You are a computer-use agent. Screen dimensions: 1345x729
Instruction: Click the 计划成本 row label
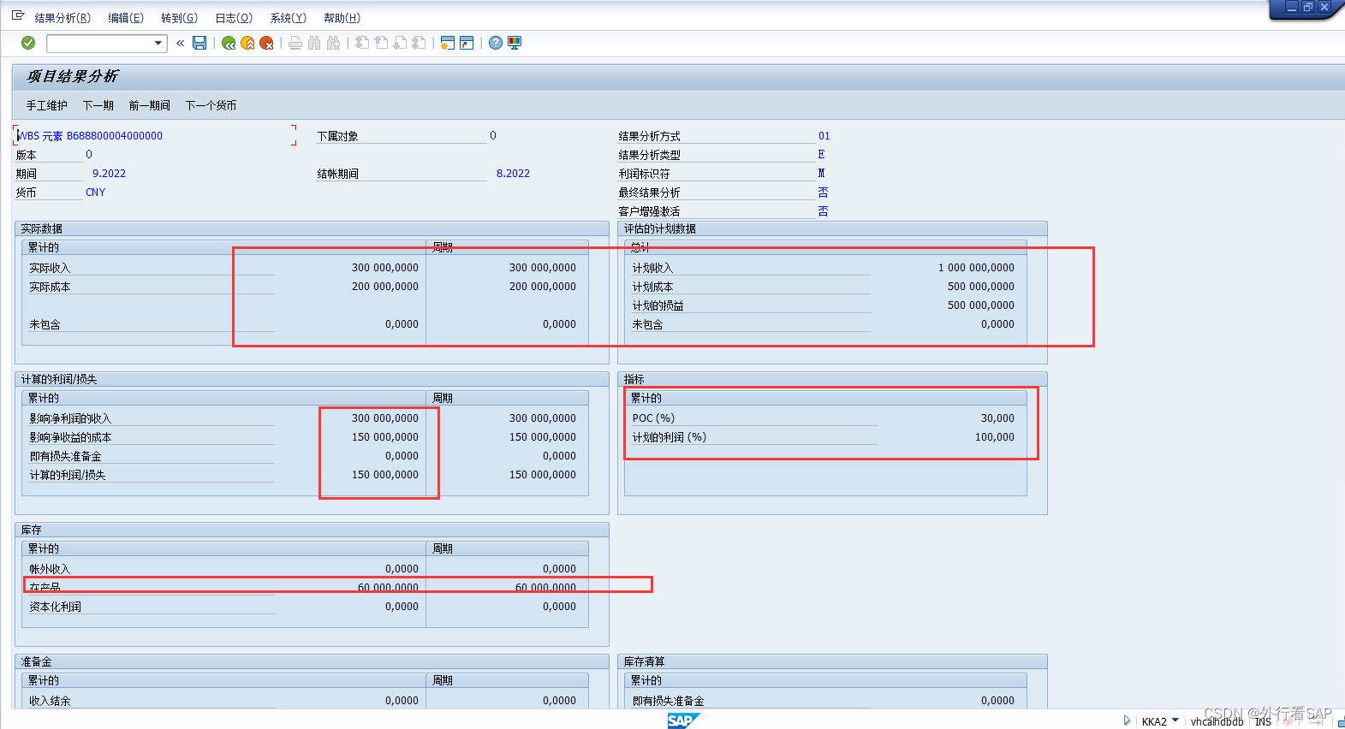[652, 287]
